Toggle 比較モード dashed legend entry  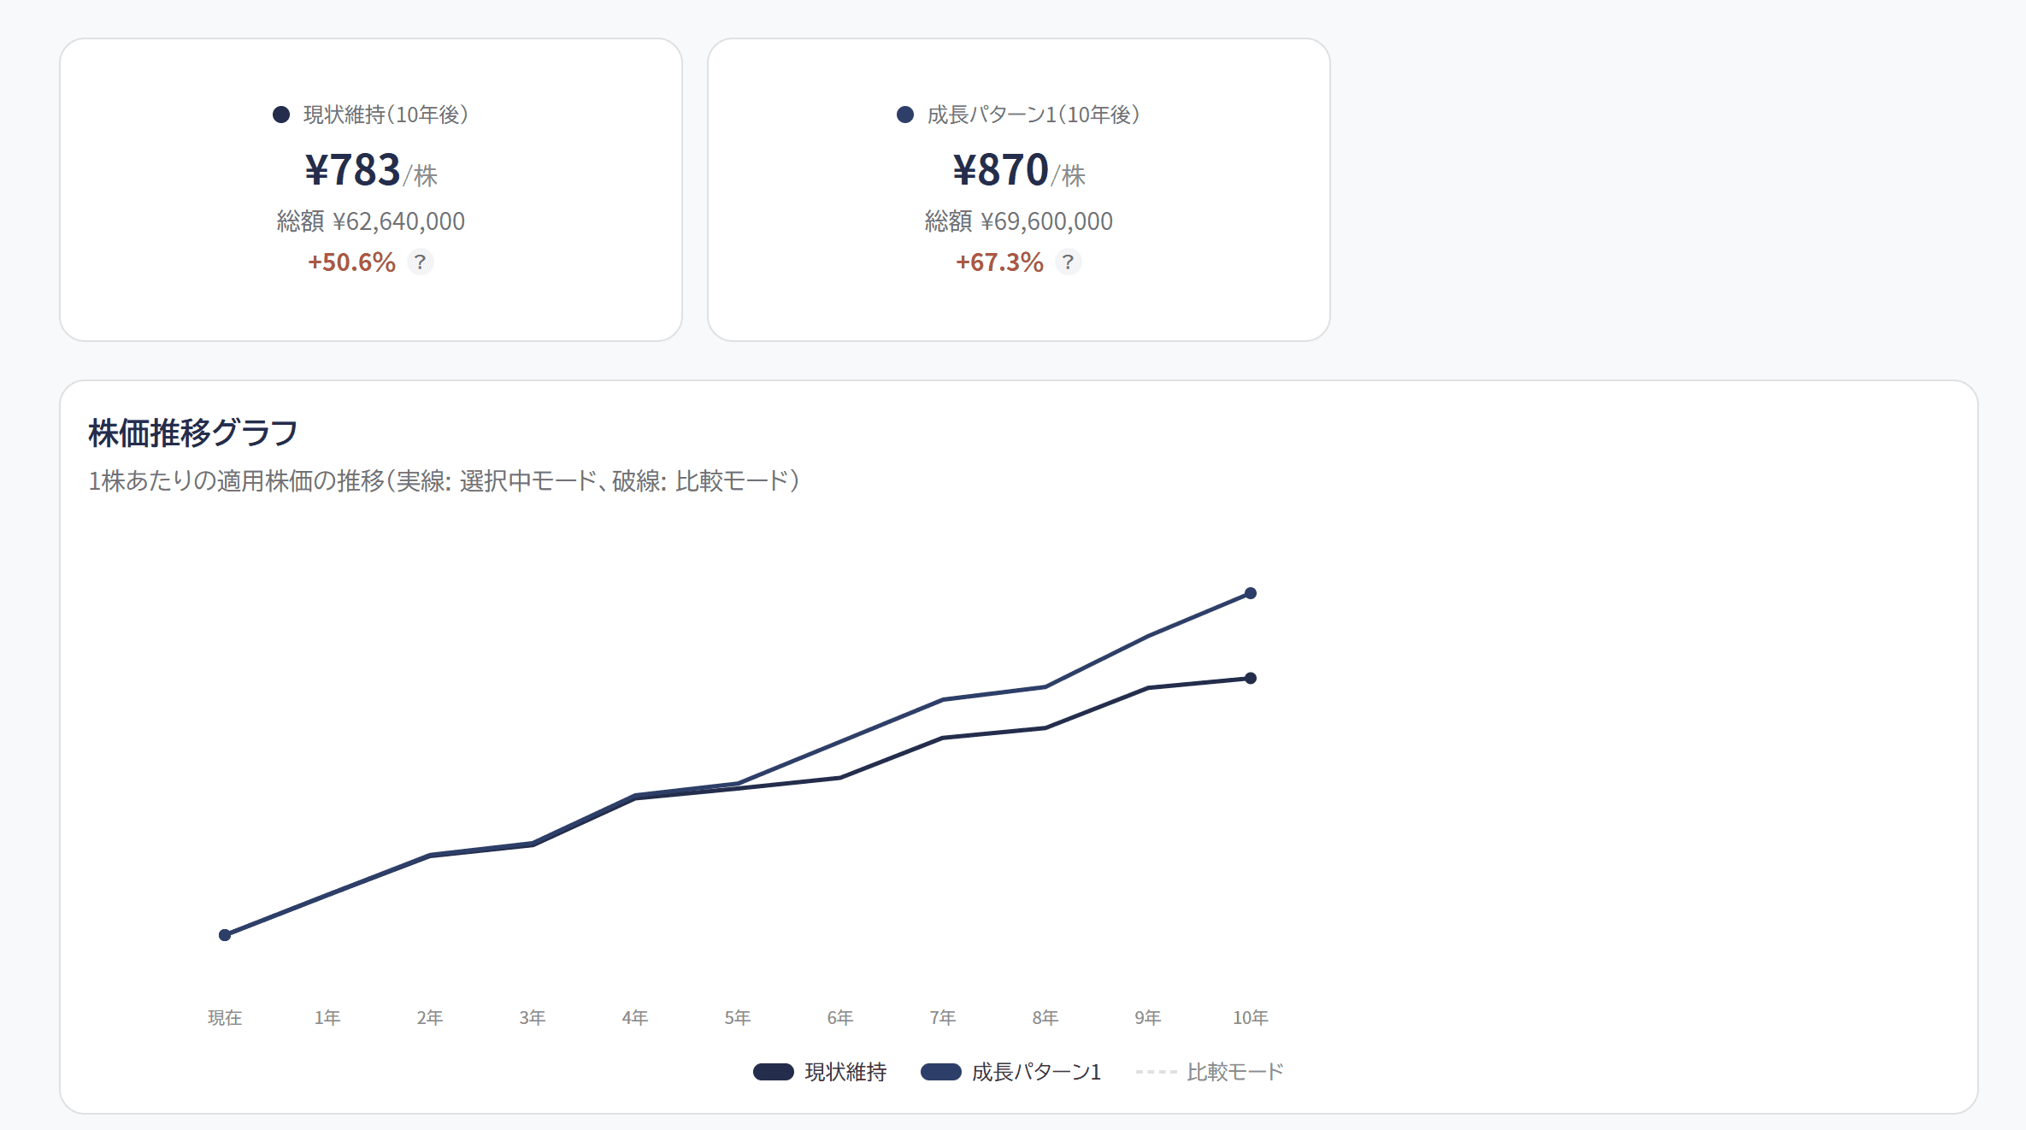1210,1072
